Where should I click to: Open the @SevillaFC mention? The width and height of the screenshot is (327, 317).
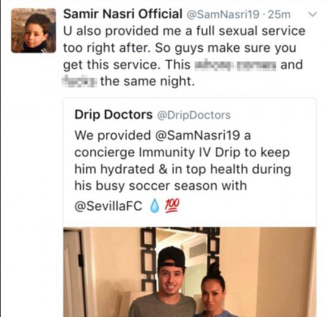click(108, 206)
